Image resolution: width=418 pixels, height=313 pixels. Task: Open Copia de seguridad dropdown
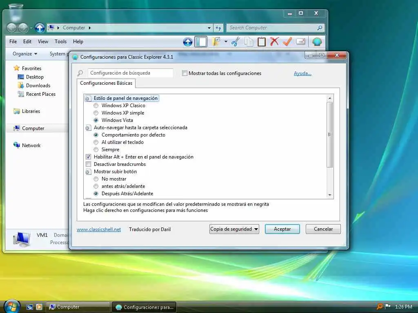234,229
